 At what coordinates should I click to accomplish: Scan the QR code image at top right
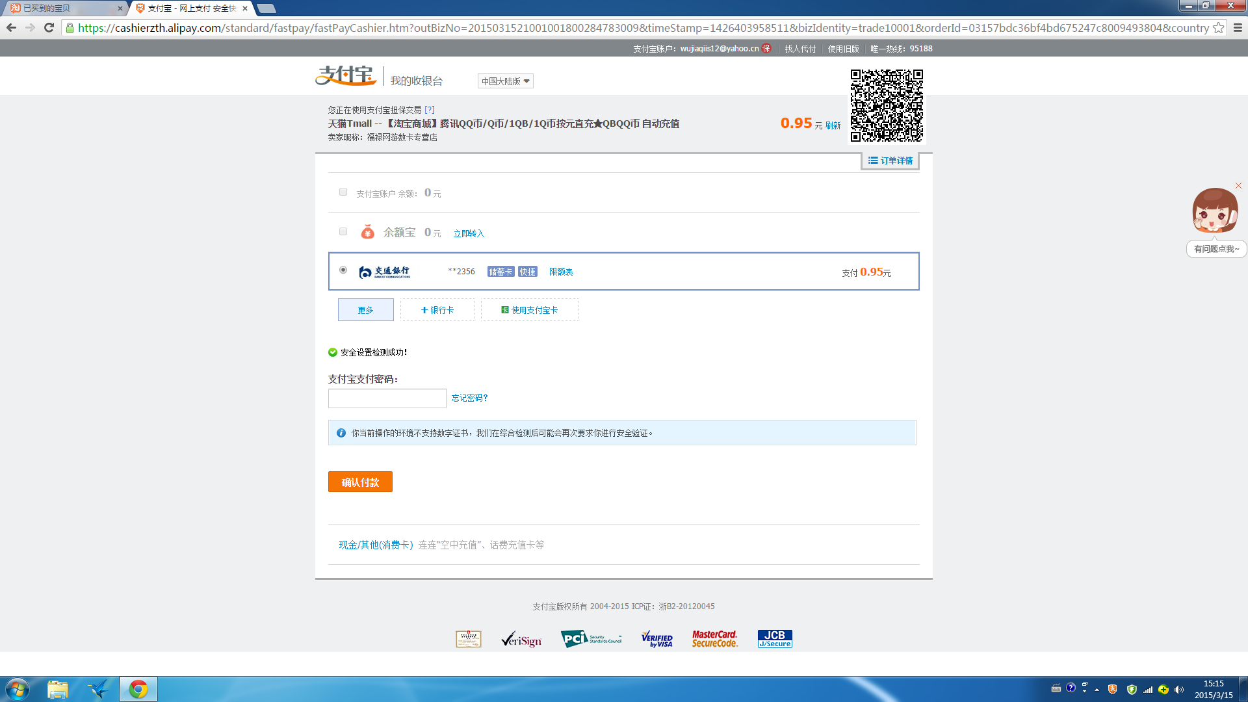(x=887, y=106)
